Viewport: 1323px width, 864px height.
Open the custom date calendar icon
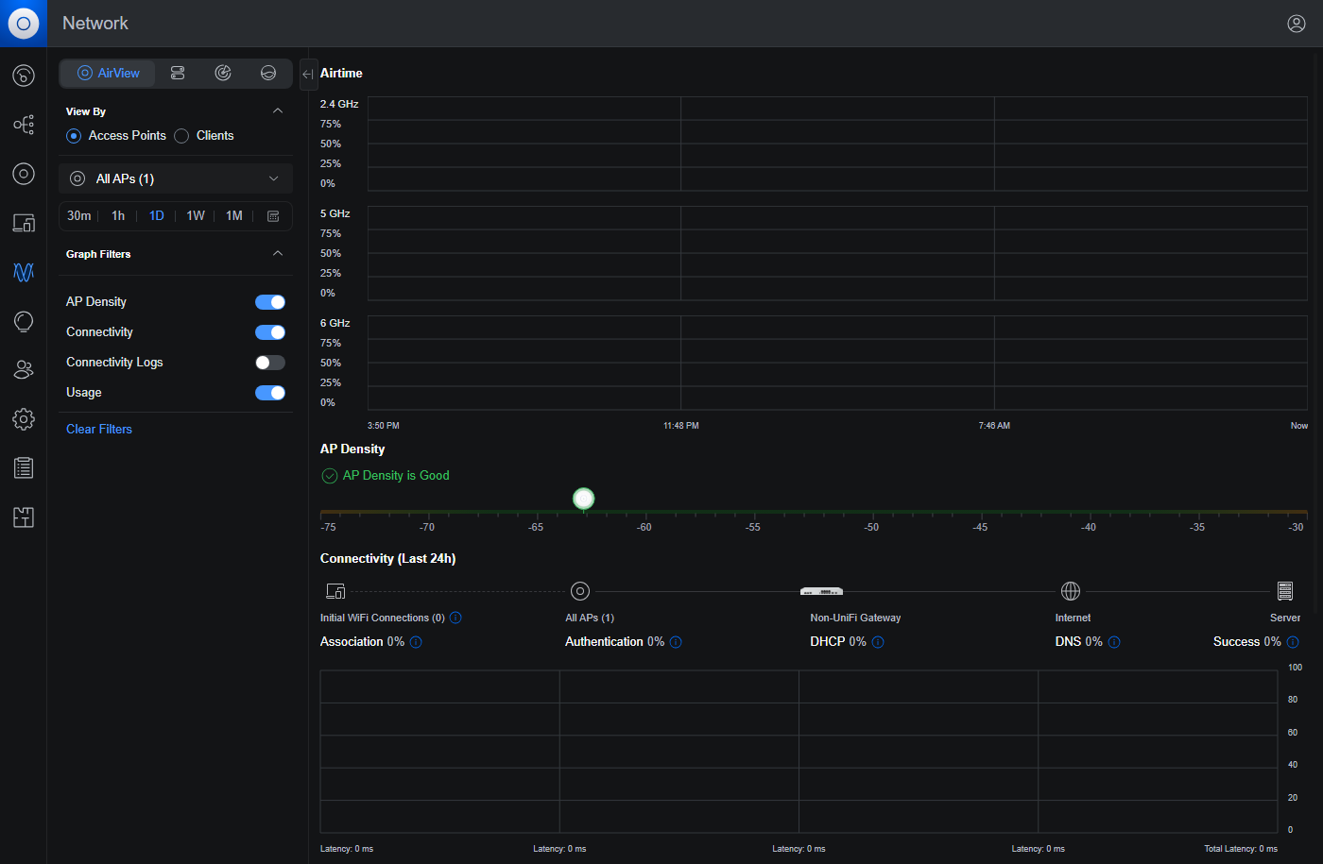(273, 216)
